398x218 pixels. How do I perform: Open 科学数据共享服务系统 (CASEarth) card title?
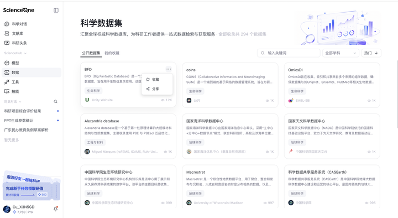point(317,172)
